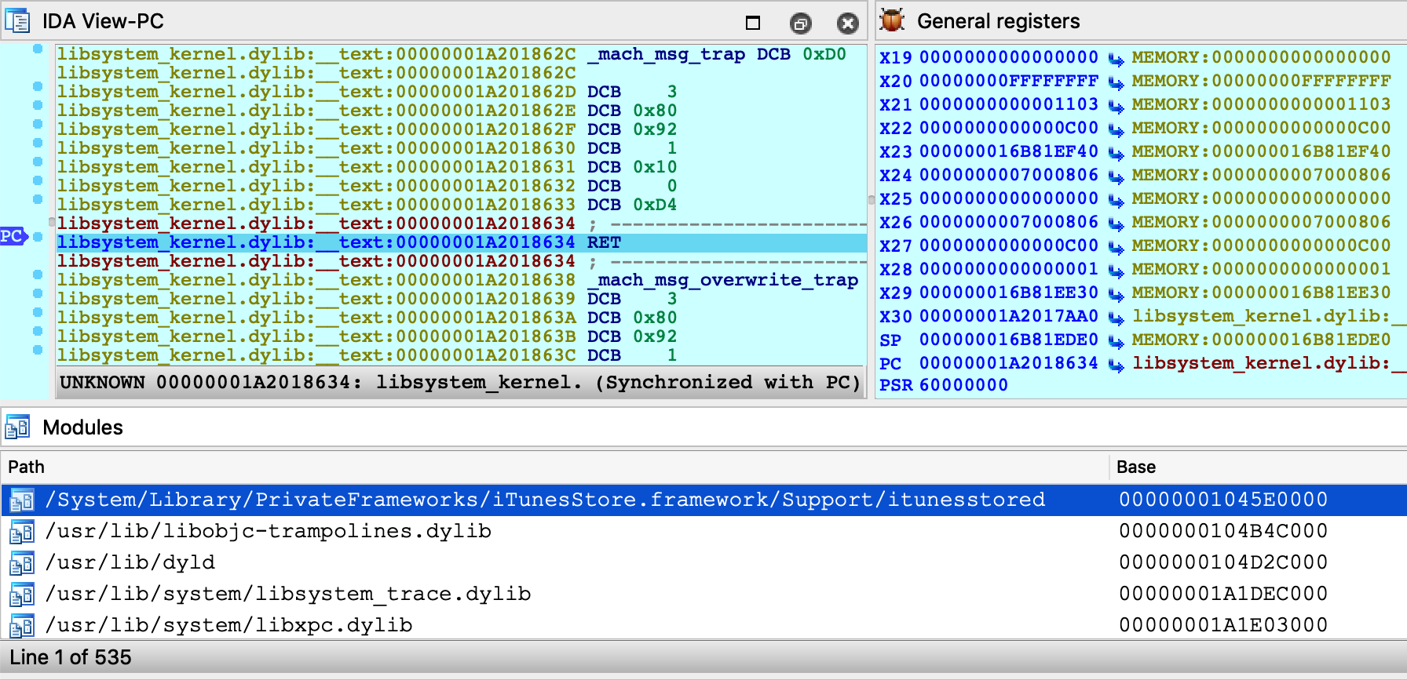The height and width of the screenshot is (680, 1407).
Task: Follow the jump arrow beside register X19
Action: pos(1115,59)
